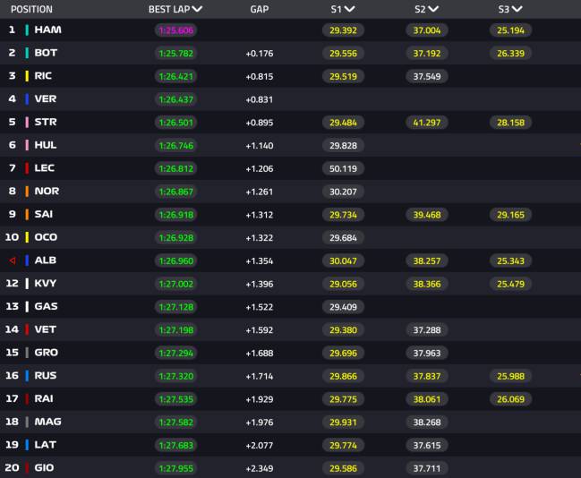Click RIC's best lap time 1:26.421
The height and width of the screenshot is (478, 581).
(x=175, y=76)
